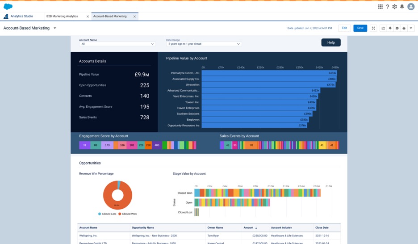Click engagement score segment labeled 281

132,145
